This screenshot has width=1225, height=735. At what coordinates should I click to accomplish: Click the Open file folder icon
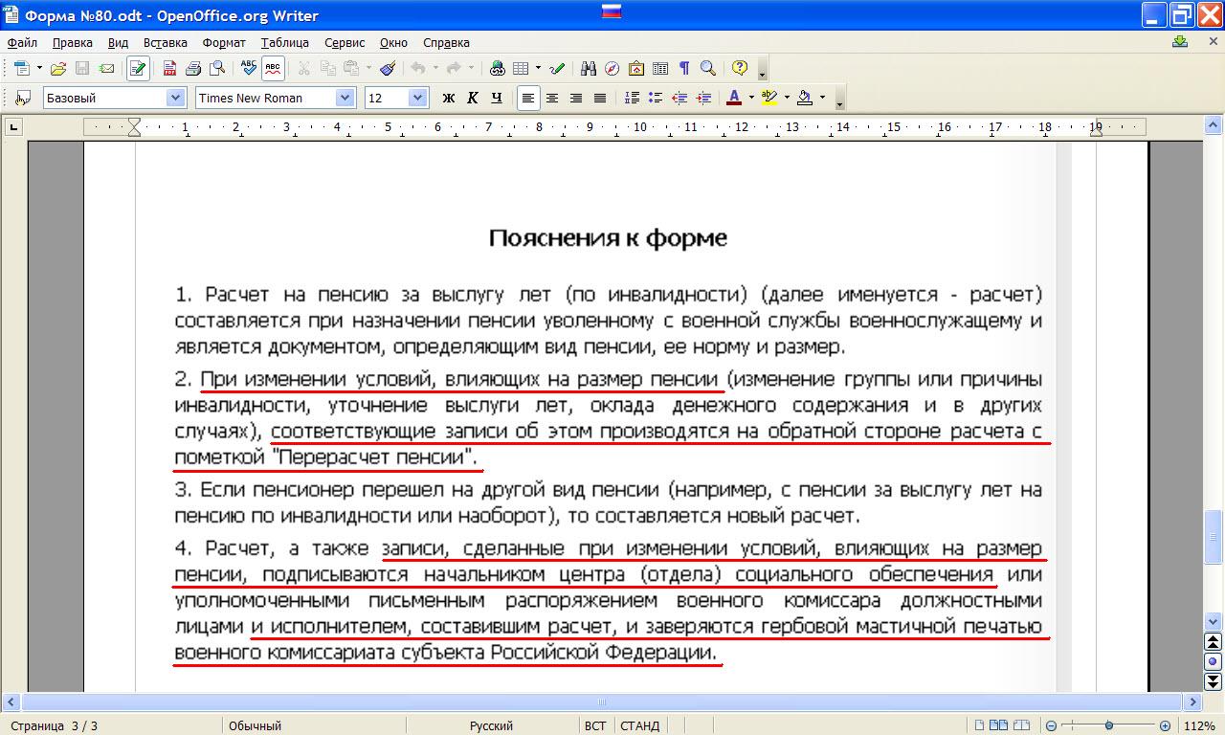tap(58, 68)
